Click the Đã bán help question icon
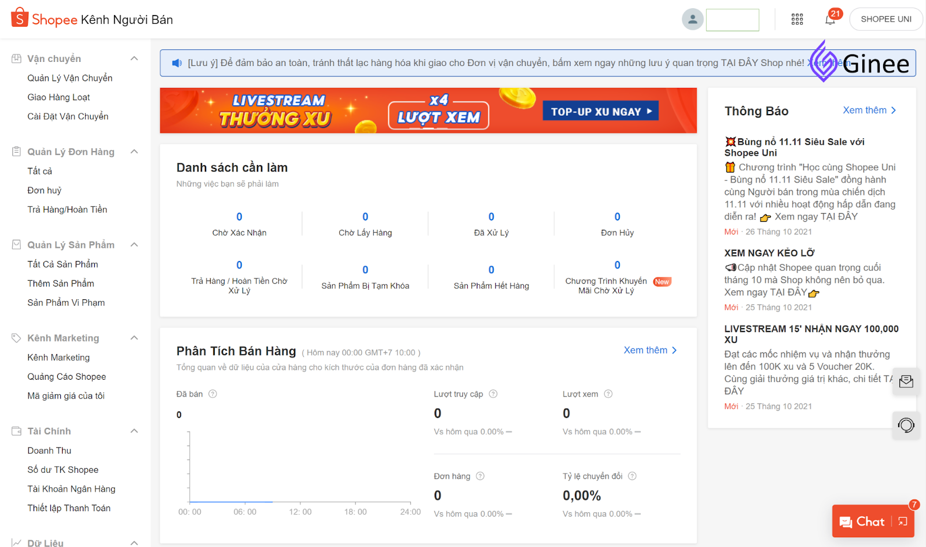 pyautogui.click(x=212, y=394)
